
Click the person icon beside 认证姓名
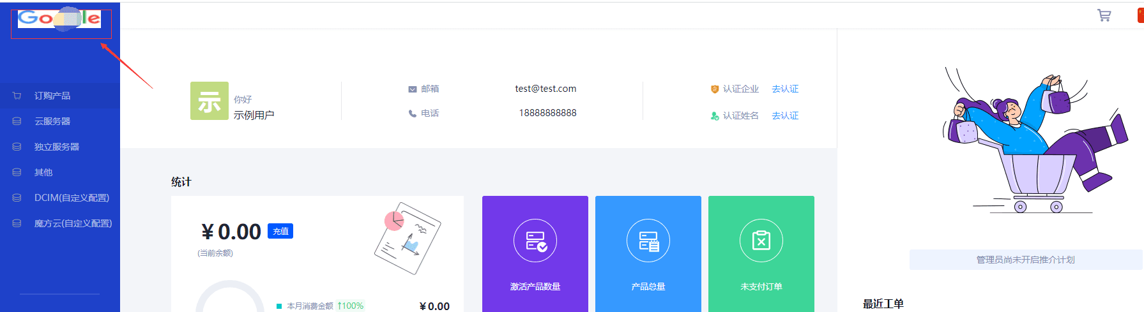tap(715, 115)
